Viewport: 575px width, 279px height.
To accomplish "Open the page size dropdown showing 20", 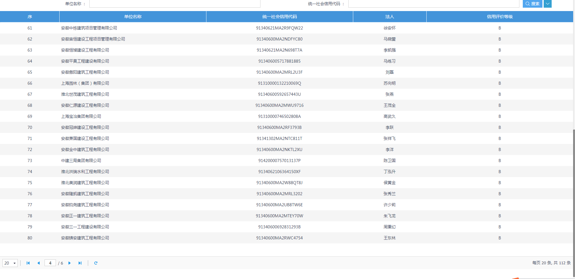I will coord(10,263).
